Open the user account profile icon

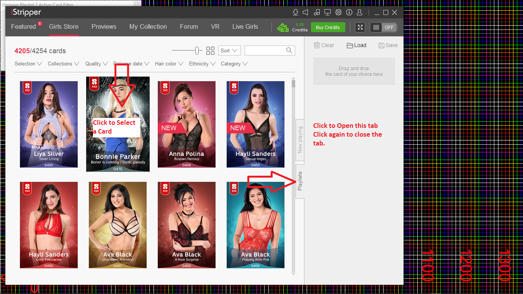point(360,12)
